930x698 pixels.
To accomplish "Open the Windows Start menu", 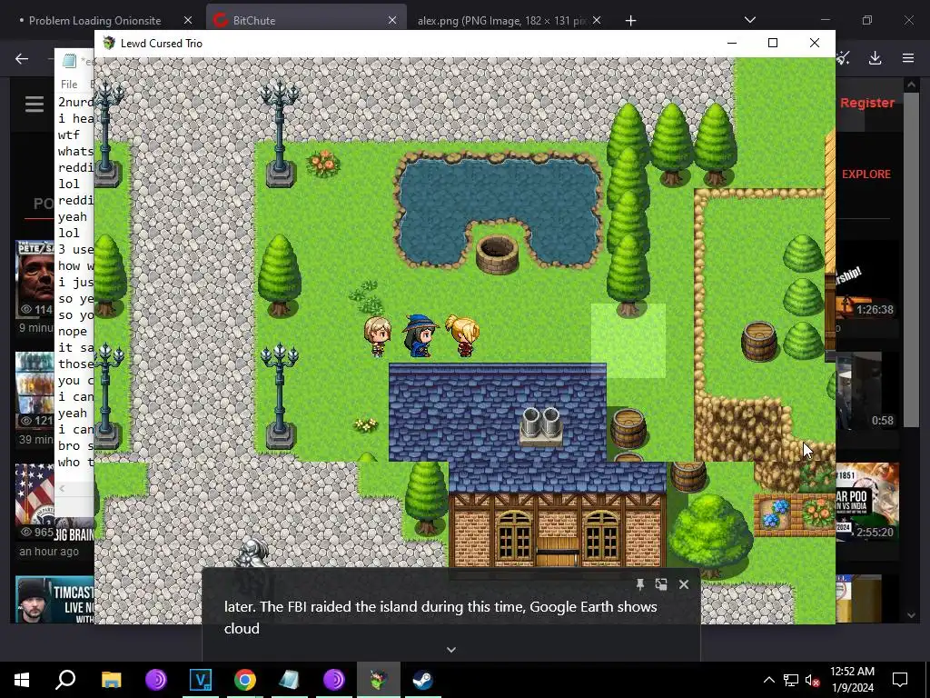I will click(x=22, y=680).
